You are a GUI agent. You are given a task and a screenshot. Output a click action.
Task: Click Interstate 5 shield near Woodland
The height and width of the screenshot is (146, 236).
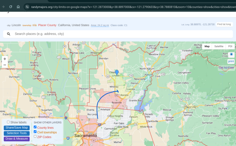click(66, 118)
